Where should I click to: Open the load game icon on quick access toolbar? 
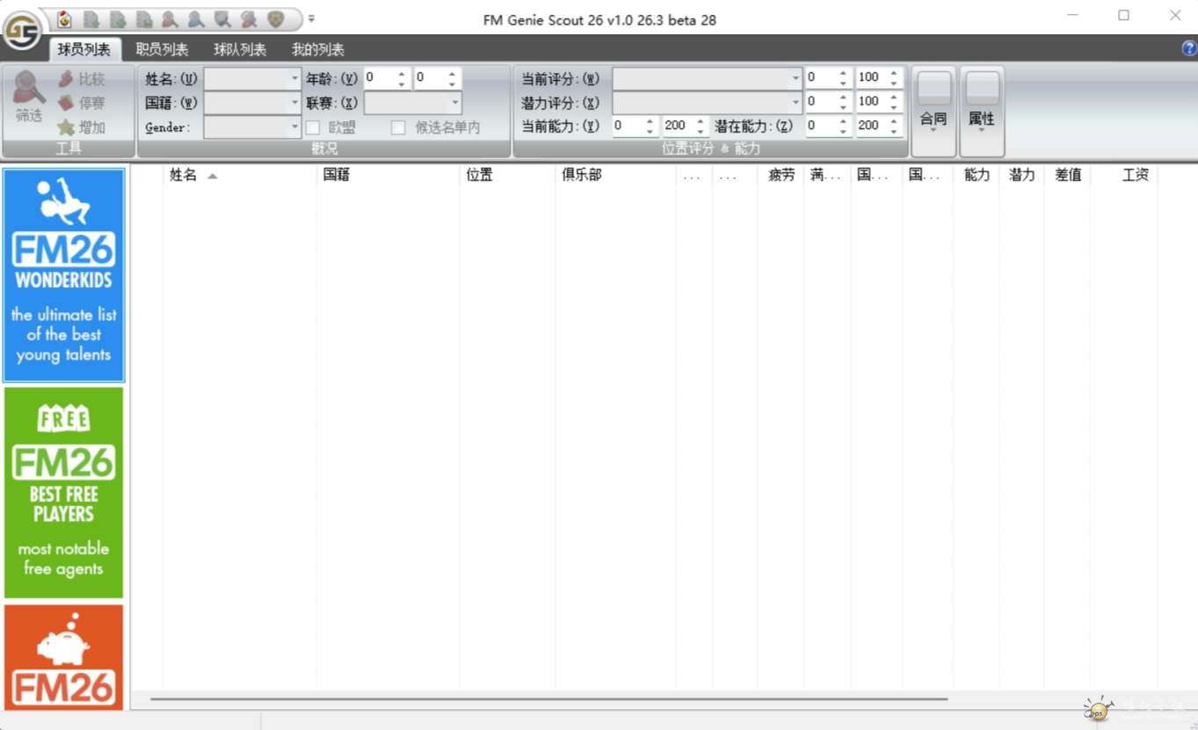[91, 18]
